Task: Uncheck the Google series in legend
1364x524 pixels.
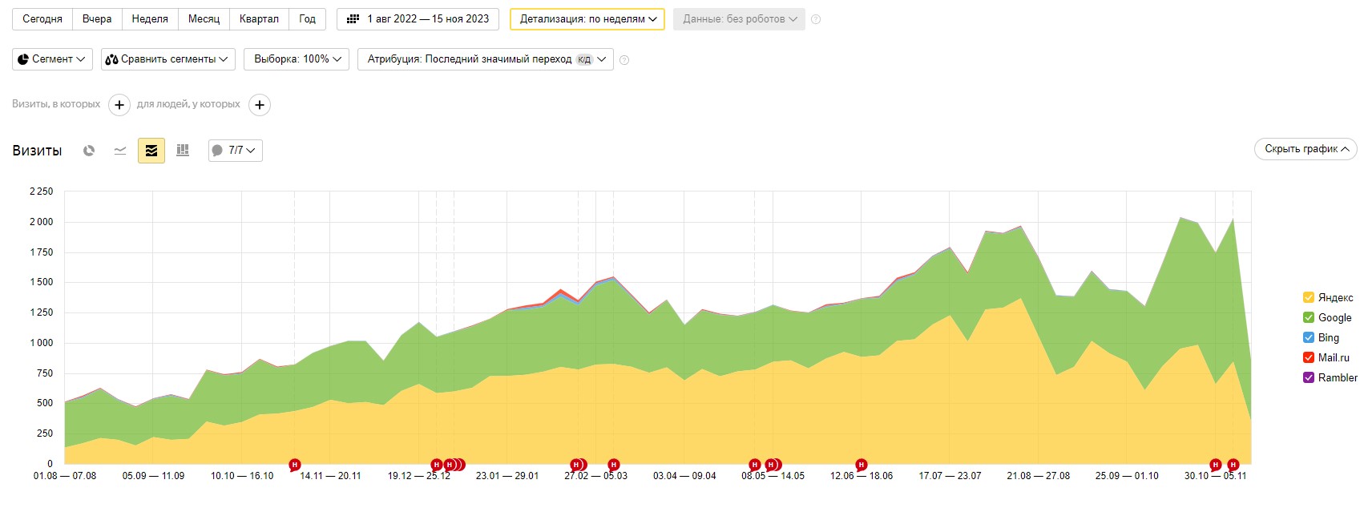Action: (x=1309, y=317)
